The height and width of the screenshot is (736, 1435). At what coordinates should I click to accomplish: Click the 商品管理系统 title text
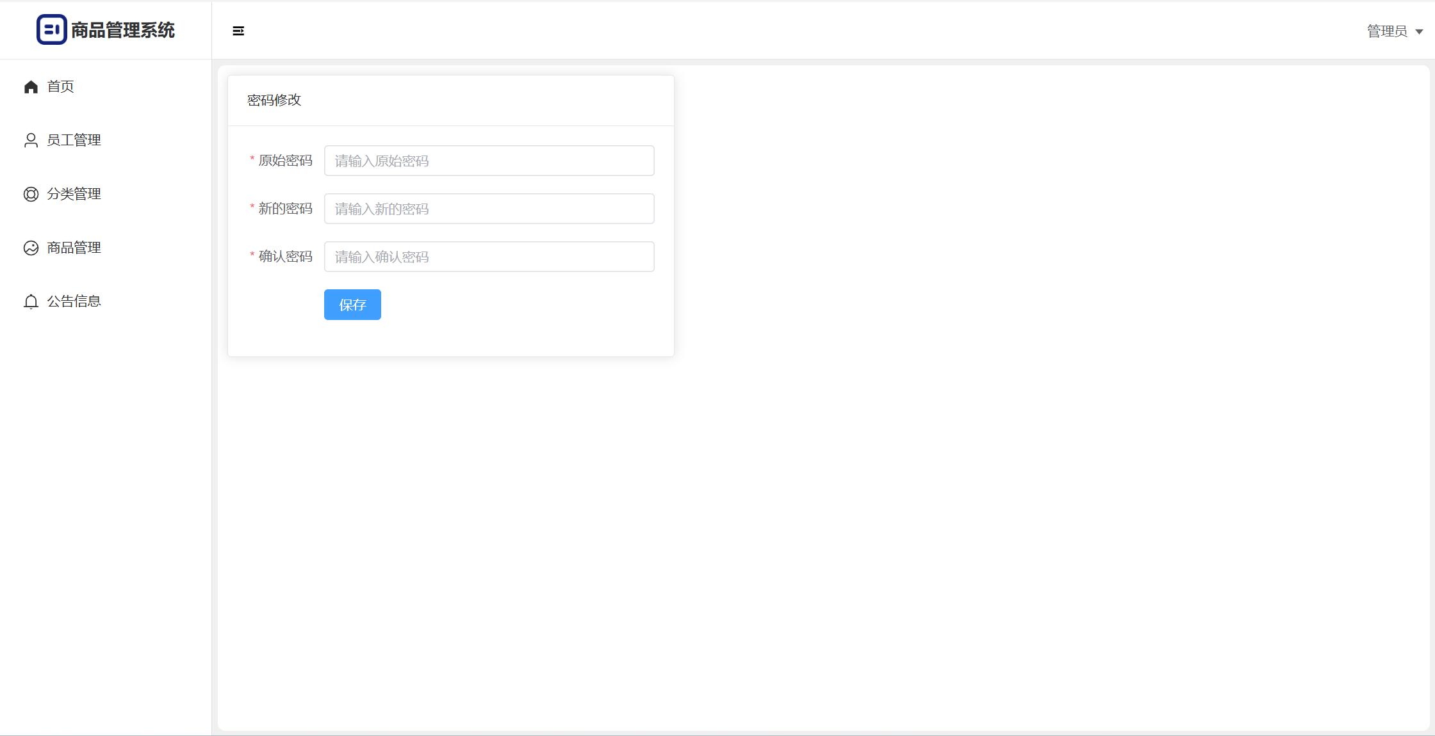(x=123, y=30)
